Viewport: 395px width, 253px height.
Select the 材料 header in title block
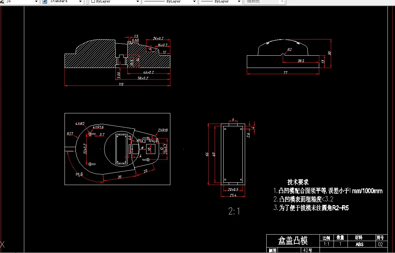pyautogui.click(x=359, y=237)
